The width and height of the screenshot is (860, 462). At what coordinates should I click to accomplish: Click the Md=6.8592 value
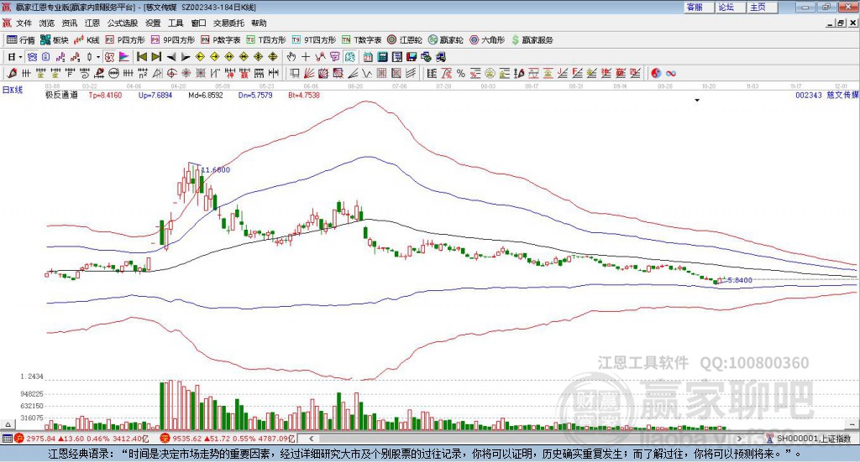pos(206,95)
